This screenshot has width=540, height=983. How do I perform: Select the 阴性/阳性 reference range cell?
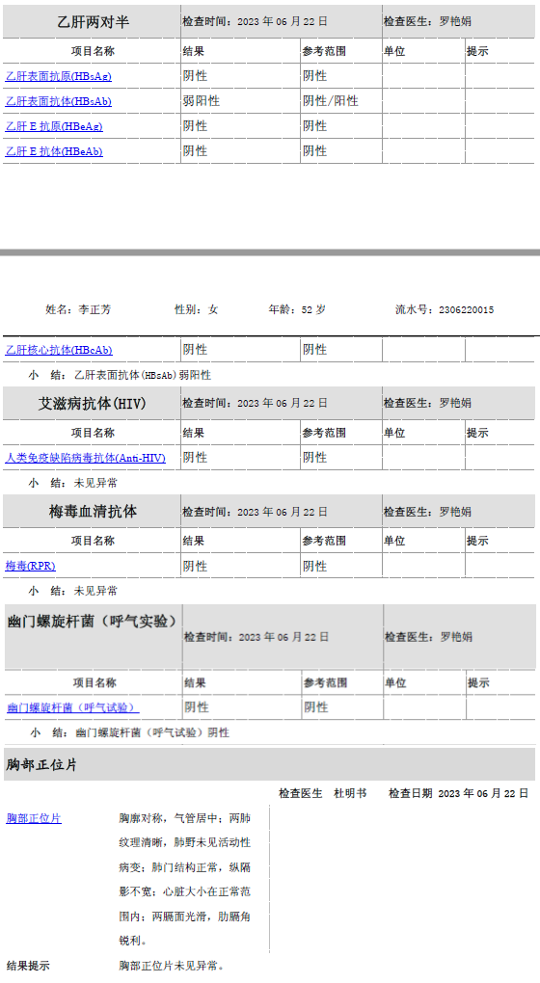click(331, 101)
